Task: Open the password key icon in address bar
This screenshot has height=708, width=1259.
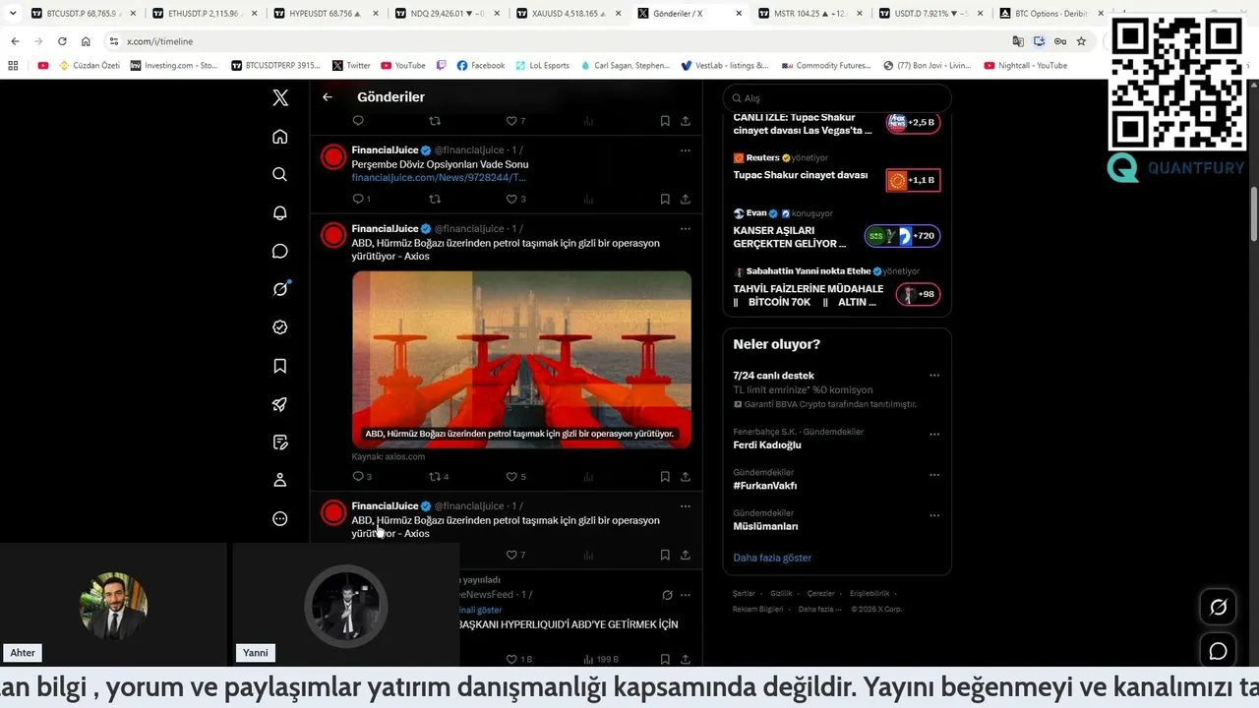Action: click(x=1060, y=41)
